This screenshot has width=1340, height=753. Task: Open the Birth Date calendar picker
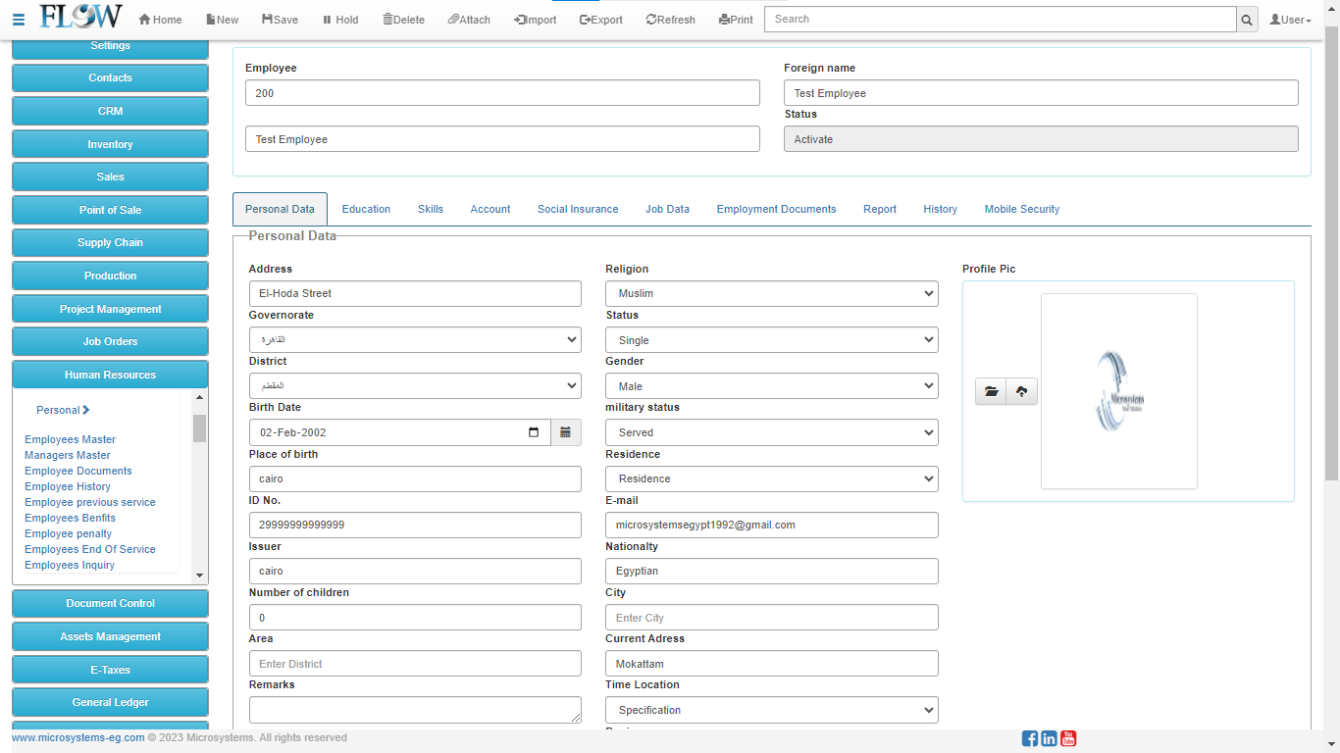pos(565,432)
